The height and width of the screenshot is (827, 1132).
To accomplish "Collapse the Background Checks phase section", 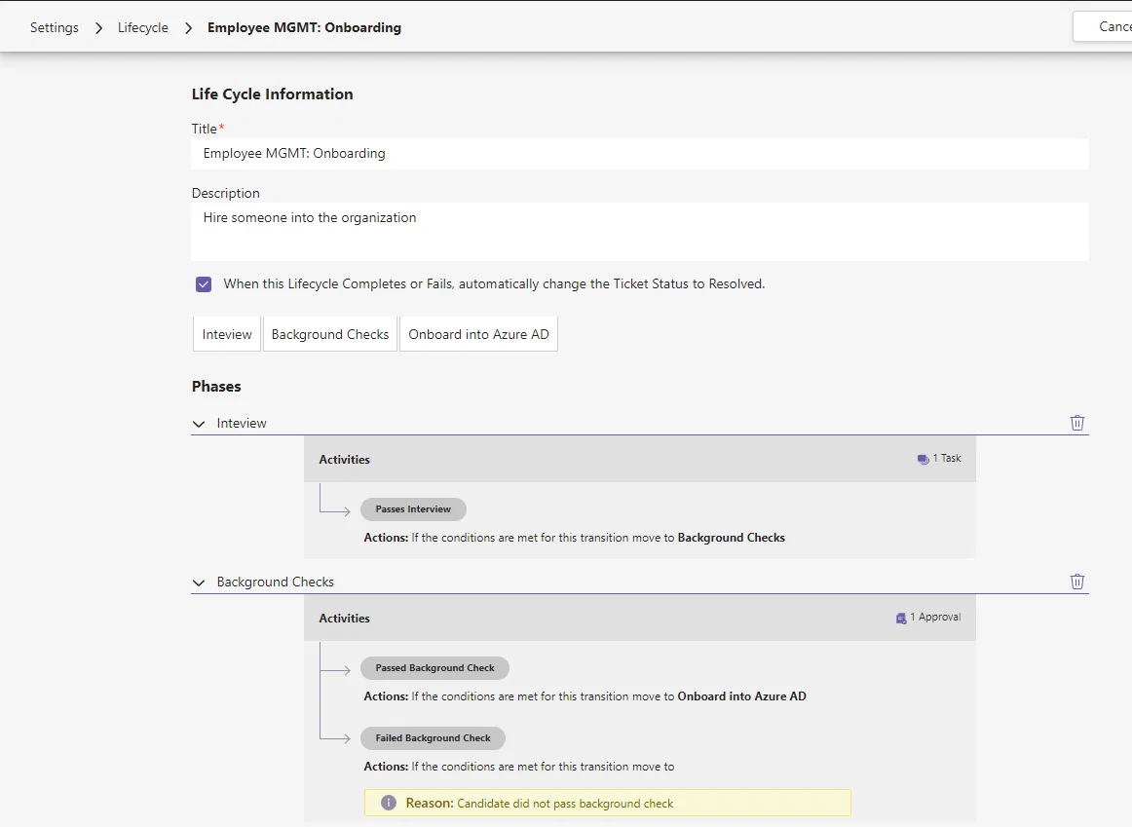I will point(199,583).
